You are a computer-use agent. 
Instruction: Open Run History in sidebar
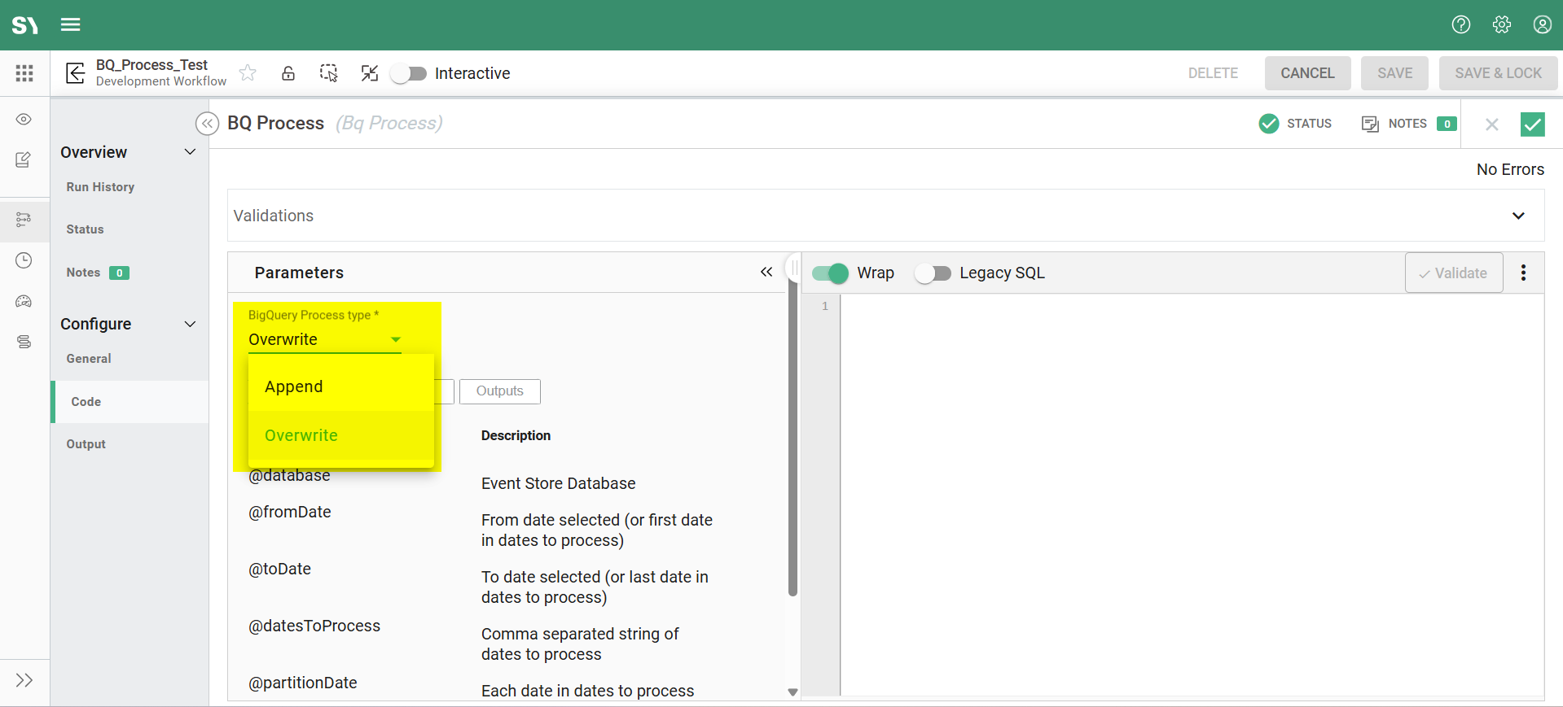[x=100, y=187]
